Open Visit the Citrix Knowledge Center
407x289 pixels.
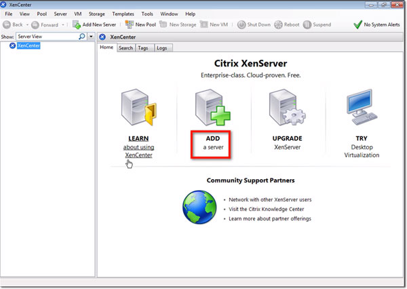click(266, 209)
